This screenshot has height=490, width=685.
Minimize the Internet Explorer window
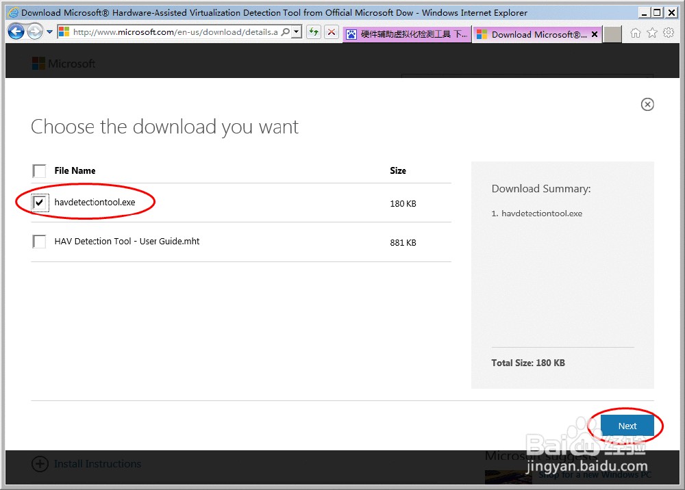644,12
